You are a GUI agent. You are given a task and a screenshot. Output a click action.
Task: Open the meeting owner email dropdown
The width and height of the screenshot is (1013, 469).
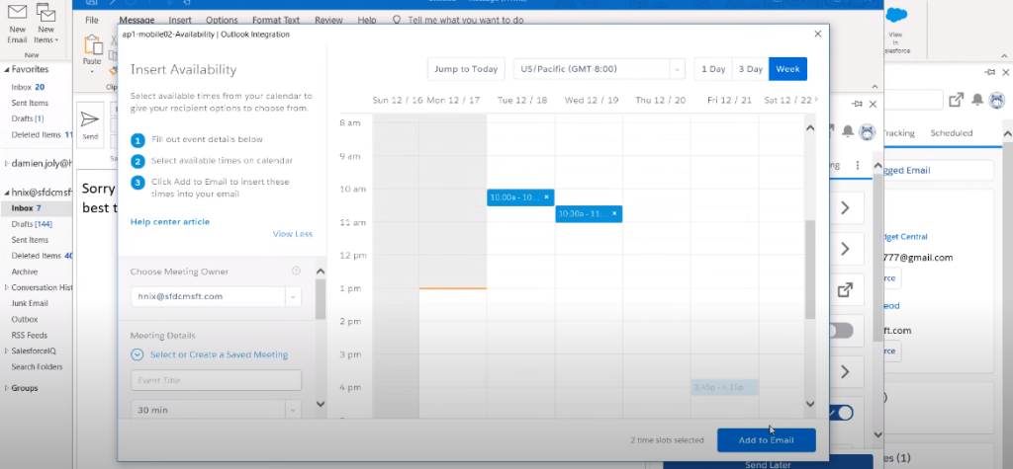pos(293,295)
